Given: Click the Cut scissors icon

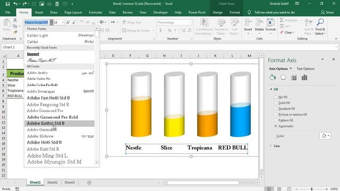Looking at the screenshot, I should coord(15,20).
